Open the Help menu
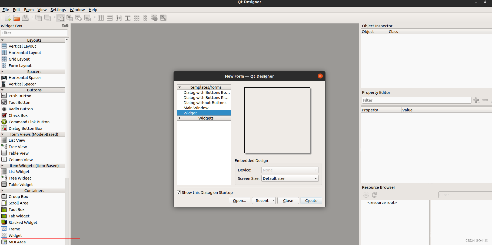The image size is (492, 245). pyautogui.click(x=93, y=10)
